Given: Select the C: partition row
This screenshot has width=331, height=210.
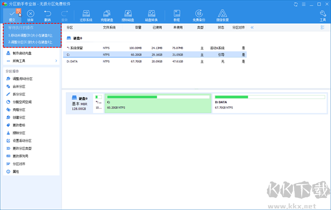Looking at the screenshot, I should click(x=154, y=55).
